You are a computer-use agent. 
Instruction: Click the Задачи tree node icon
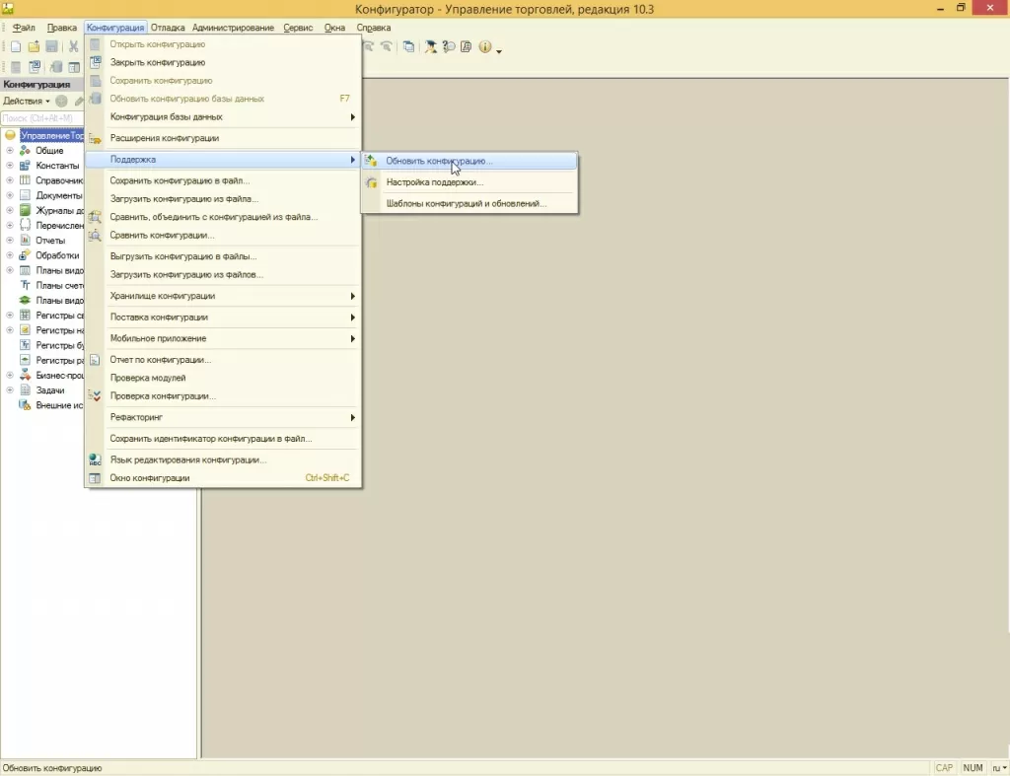coord(25,390)
